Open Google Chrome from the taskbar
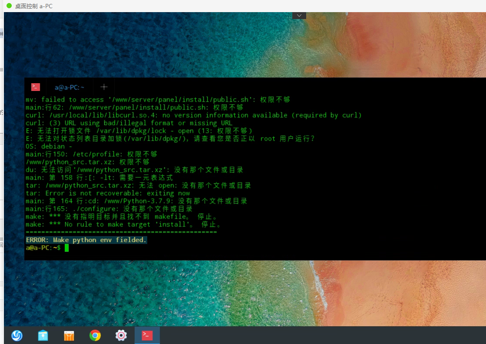This screenshot has width=486, height=344. pyautogui.click(x=95, y=335)
